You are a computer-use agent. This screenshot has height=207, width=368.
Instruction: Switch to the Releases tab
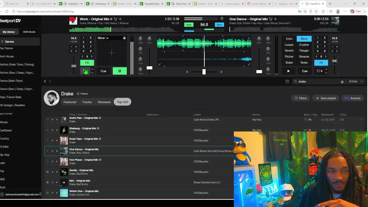[104, 102]
